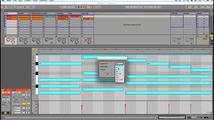Toggle the Follow button next to transport

(62, 7)
